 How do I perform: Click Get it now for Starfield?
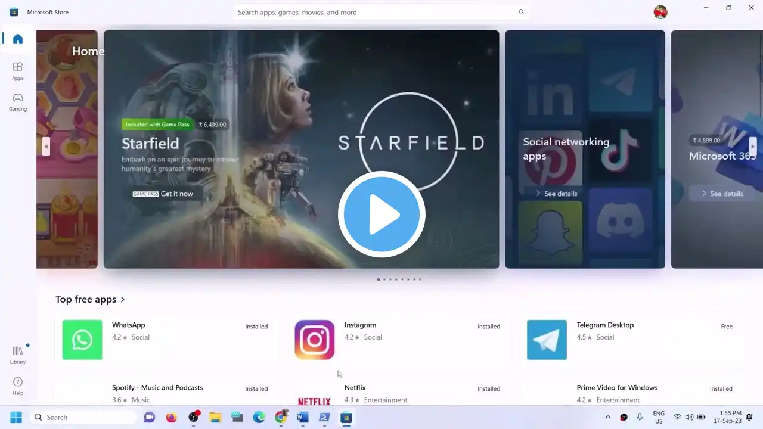coord(163,194)
